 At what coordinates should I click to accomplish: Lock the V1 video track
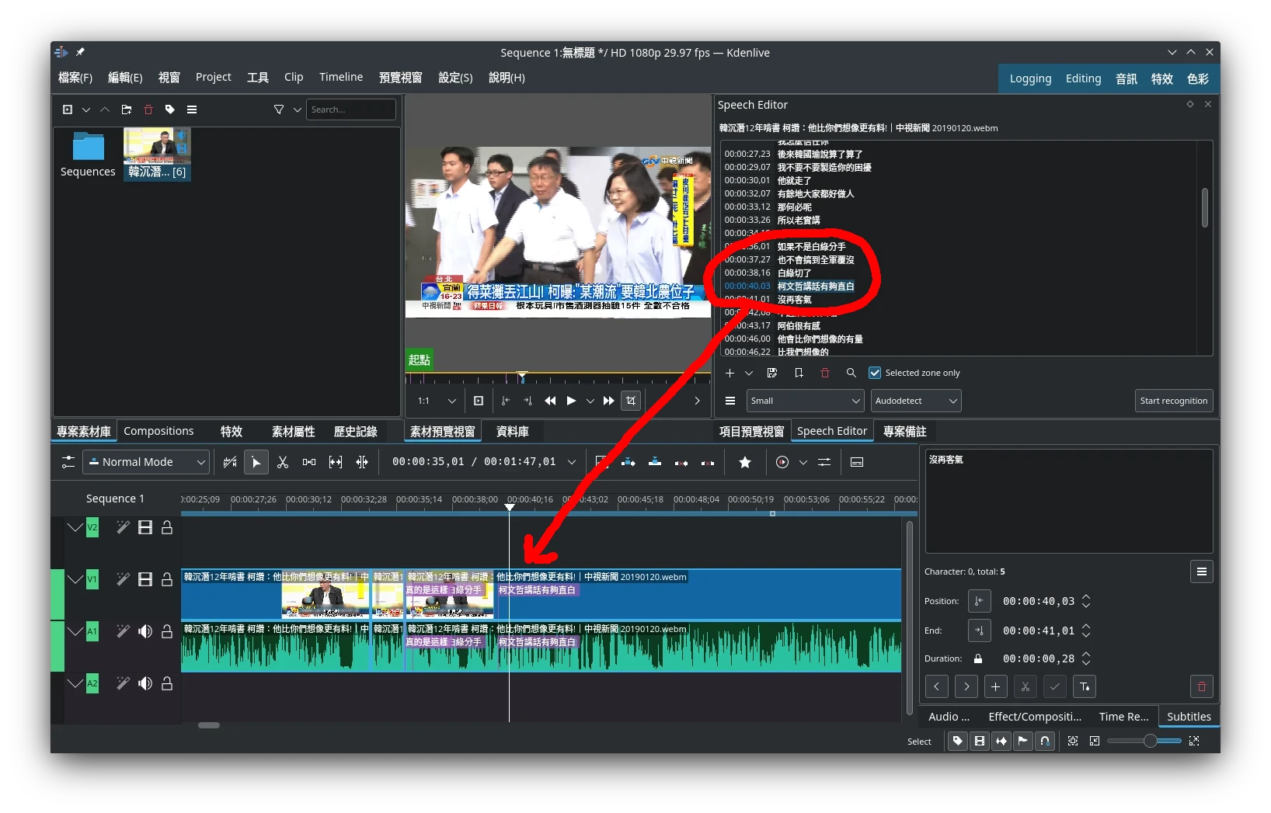166,579
